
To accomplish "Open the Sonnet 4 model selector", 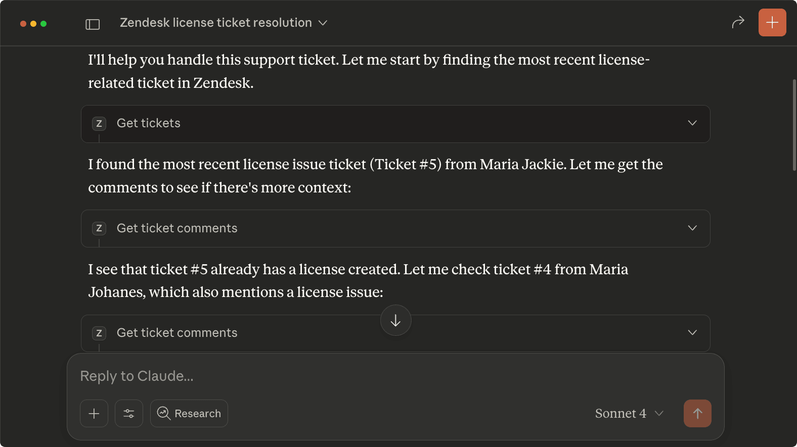I will pyautogui.click(x=629, y=413).
